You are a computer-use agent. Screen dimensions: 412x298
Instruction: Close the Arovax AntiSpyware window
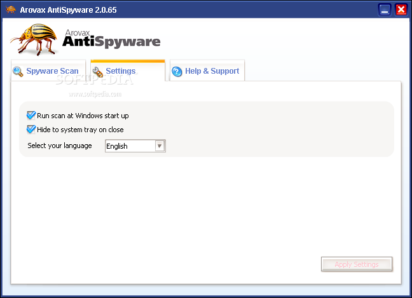click(401, 10)
